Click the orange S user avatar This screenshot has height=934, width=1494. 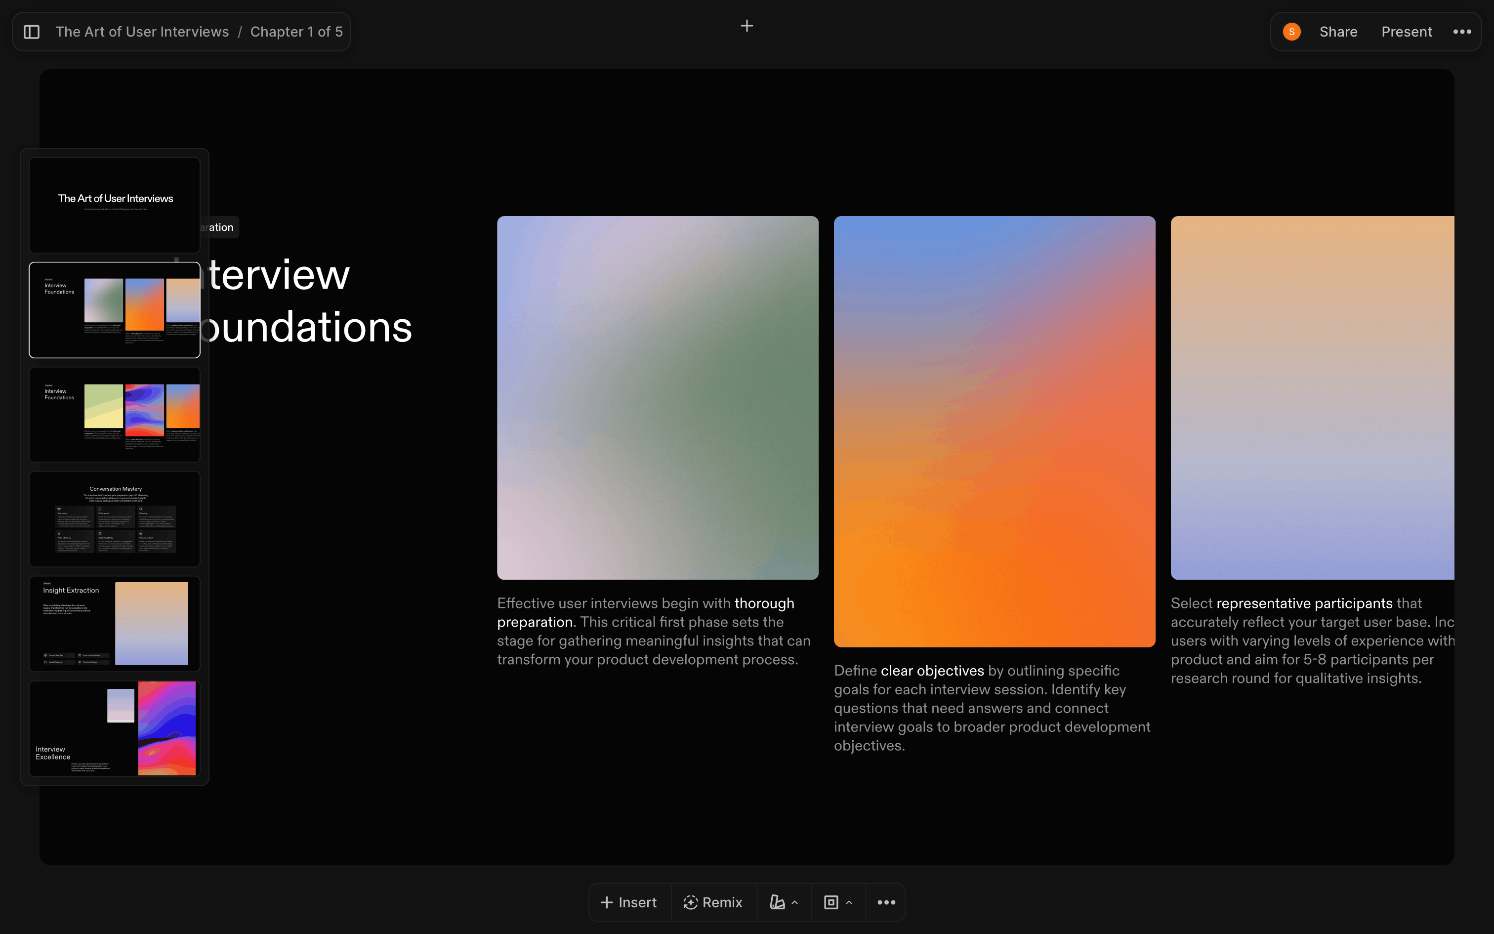(1291, 32)
